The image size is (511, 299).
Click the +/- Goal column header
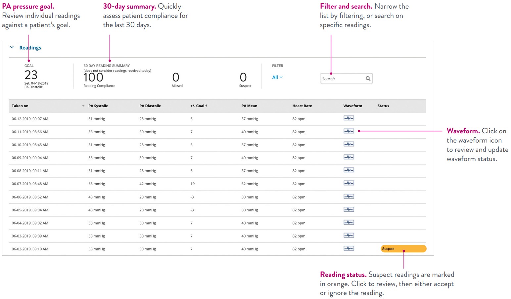tap(199, 106)
